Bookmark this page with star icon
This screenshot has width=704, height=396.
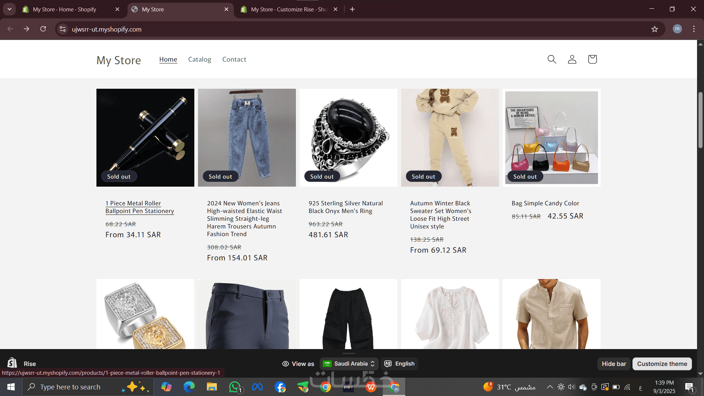[x=654, y=29]
